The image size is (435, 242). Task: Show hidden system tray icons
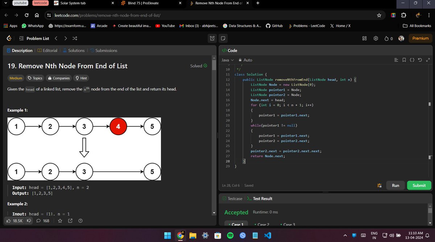pyautogui.click(x=345, y=235)
